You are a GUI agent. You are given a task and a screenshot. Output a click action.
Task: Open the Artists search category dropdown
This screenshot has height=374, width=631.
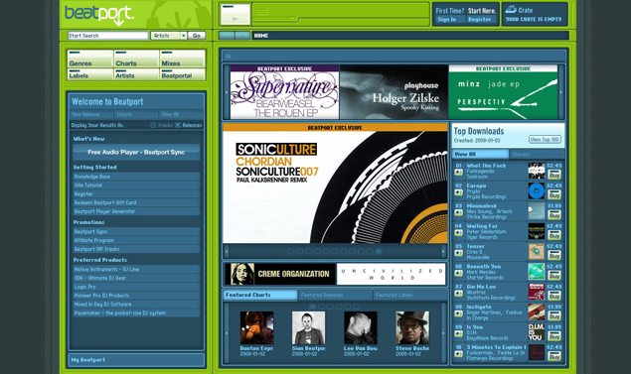point(169,36)
